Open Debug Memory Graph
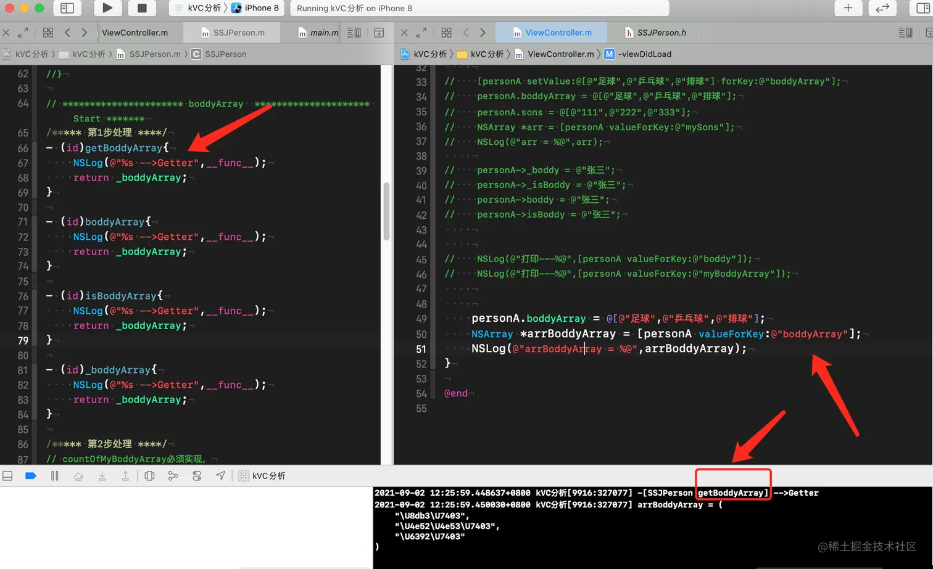This screenshot has height=569, width=933. [173, 476]
